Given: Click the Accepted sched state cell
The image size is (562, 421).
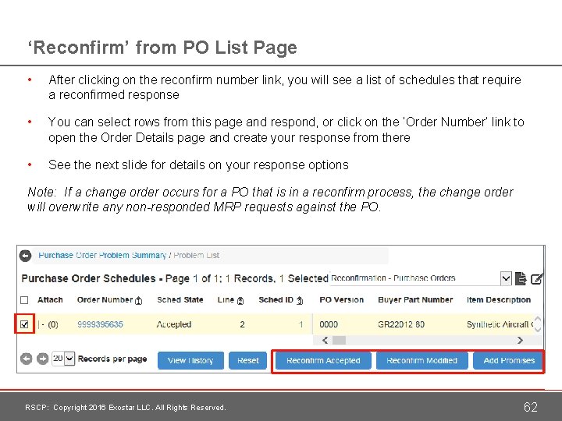Looking at the screenshot, I should click(x=174, y=324).
